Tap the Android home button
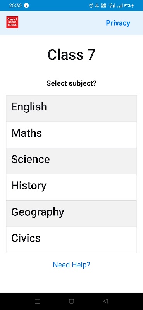Screen dimensions: 143x310 (71, 301)
